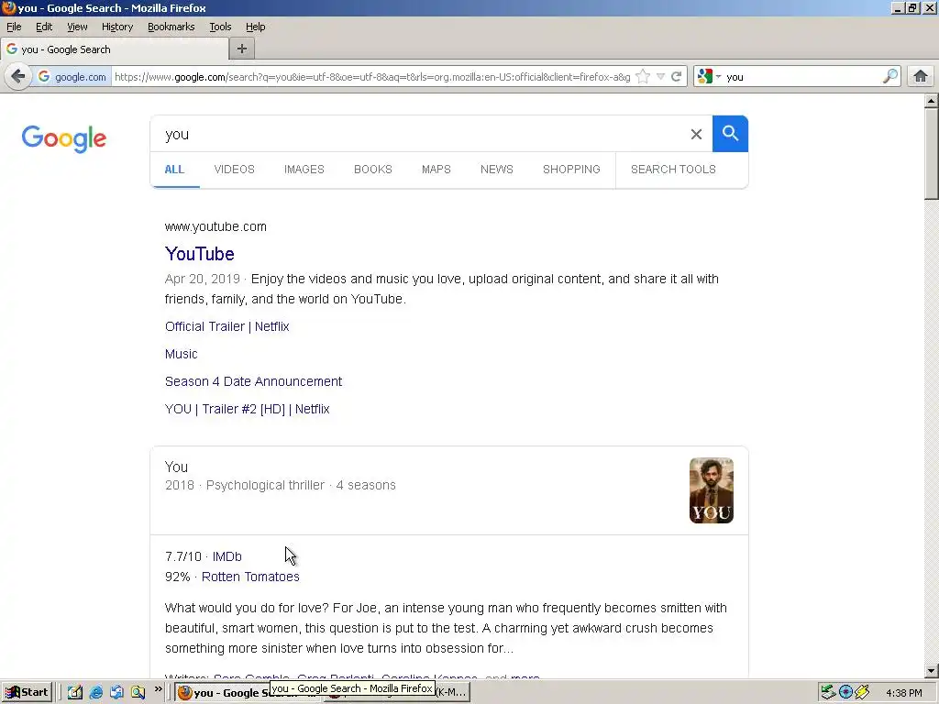Switch to the NEWS results tab
This screenshot has height=704, width=939.
[496, 170]
